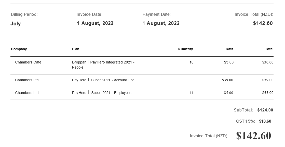The width and height of the screenshot is (285, 147).
Task: Click the Payment Date label
Action: (x=156, y=14)
